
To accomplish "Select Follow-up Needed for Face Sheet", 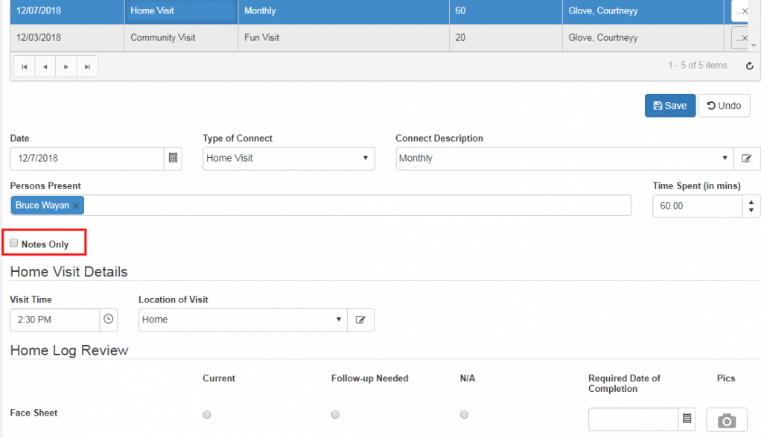I will pos(335,414).
